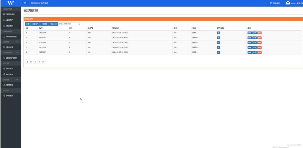This screenshot has height=148, width=303.
Task: Open the 座位添加 sidebar item
Action: pyautogui.click(x=10, y=69)
